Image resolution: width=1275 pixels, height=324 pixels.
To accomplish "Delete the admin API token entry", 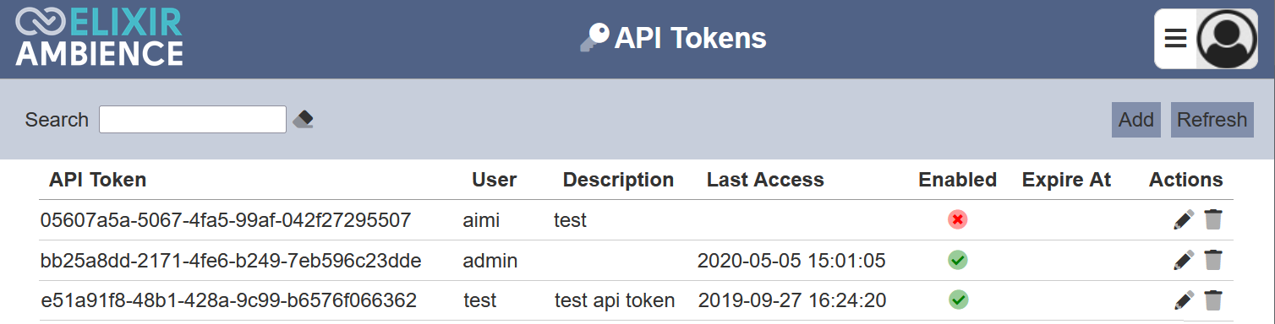I will 1213,260.
